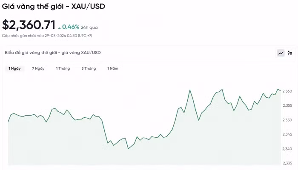This screenshot has width=298, height=170.
Task: Click the $2,360.71 gold price value
Action: [29, 25]
